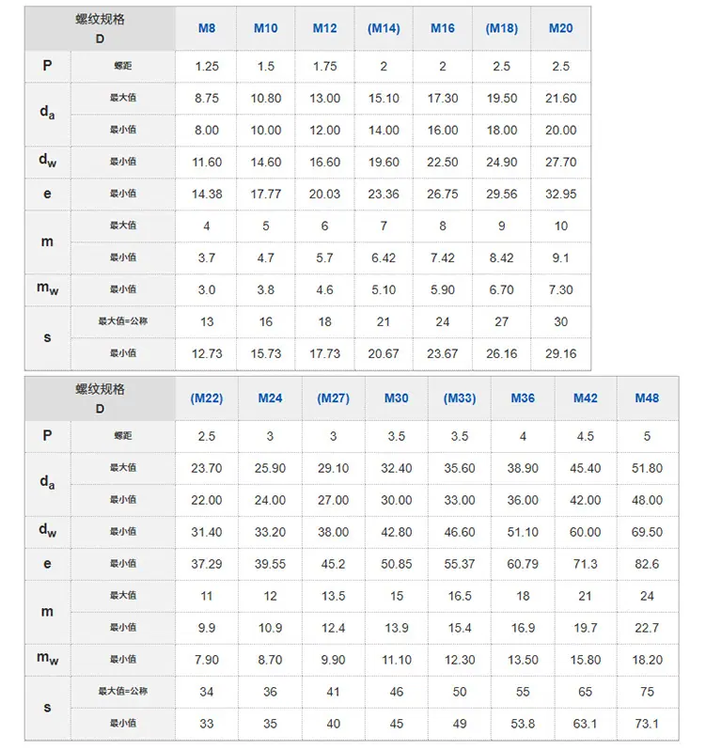Select the 29.16 s minimum for M20

click(561, 354)
